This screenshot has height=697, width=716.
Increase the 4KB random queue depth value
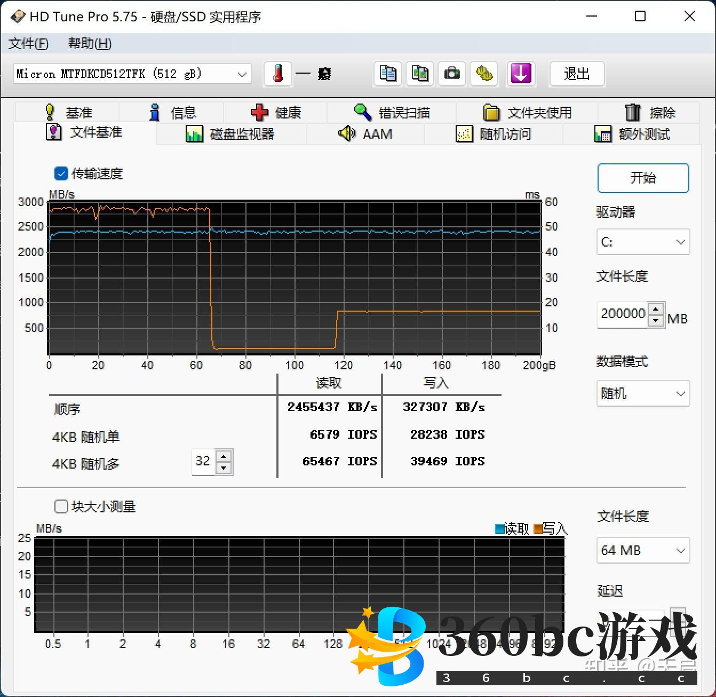(x=224, y=456)
